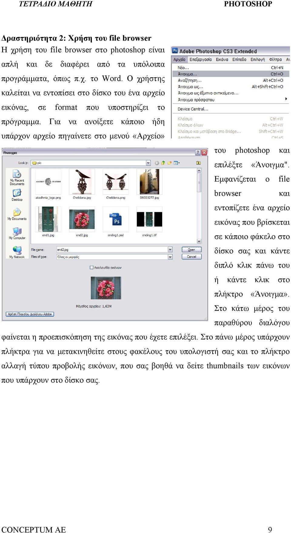Click scrollbar down arrow in file list

199,241
